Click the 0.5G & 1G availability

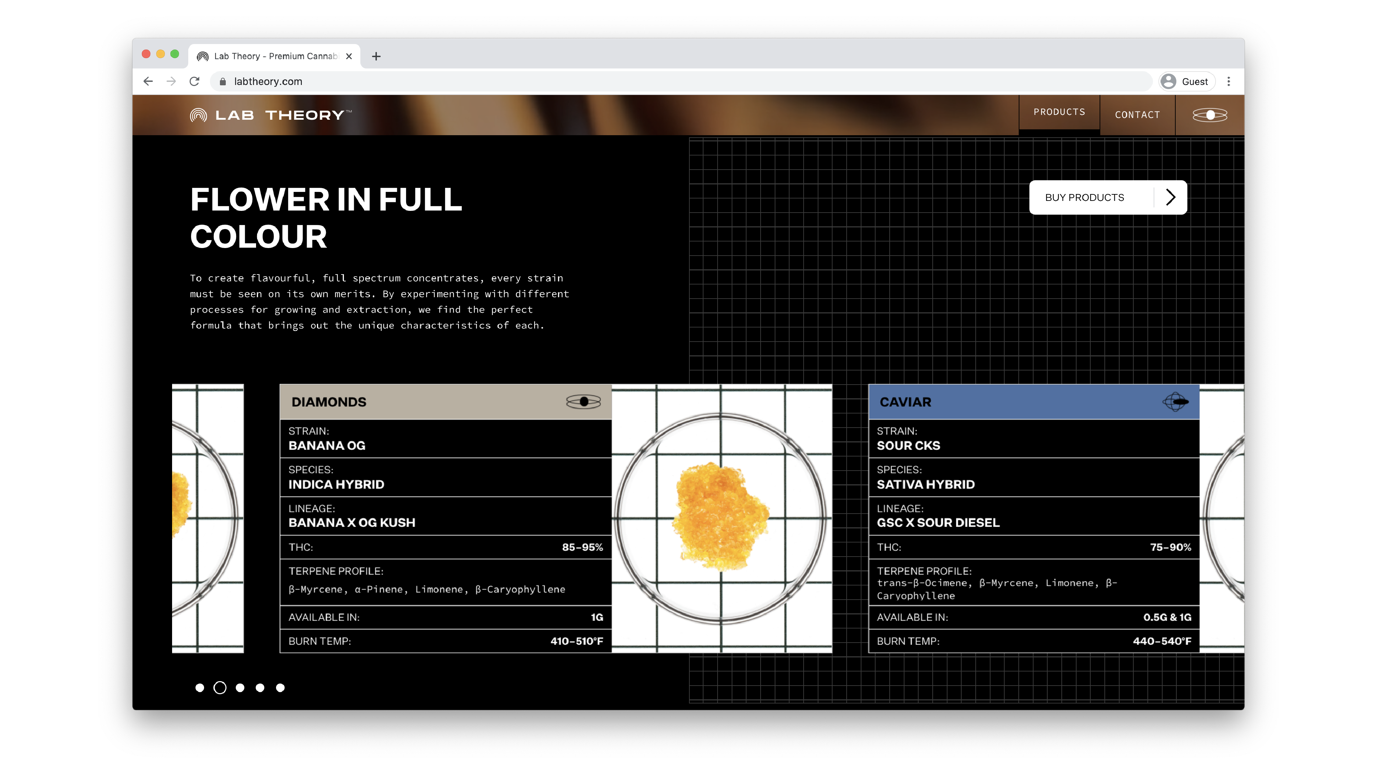coord(1167,617)
